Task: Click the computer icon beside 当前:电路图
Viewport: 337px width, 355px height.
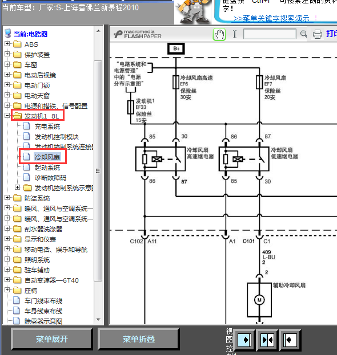Action: [x=8, y=33]
